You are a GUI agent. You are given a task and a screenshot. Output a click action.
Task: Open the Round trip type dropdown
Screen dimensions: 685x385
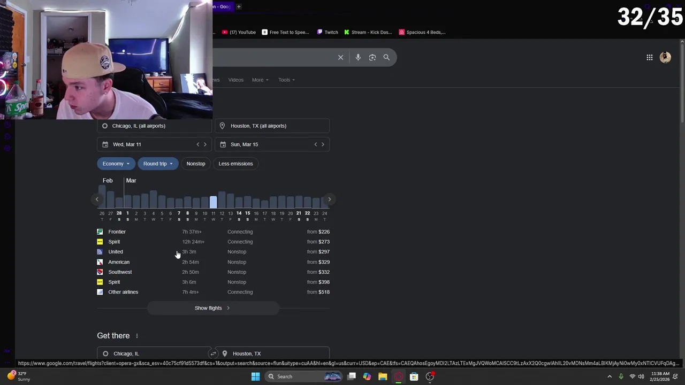(x=158, y=164)
